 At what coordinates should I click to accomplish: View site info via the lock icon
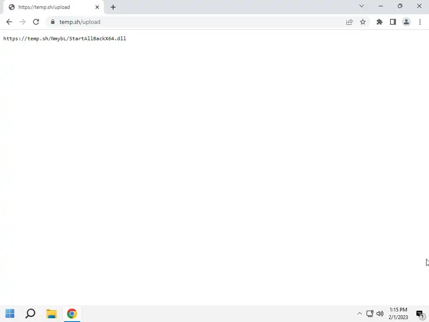53,22
